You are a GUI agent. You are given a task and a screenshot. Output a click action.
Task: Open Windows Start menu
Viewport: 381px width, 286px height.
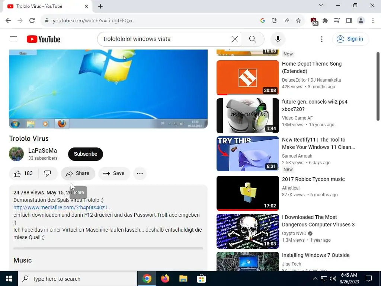click(9, 279)
